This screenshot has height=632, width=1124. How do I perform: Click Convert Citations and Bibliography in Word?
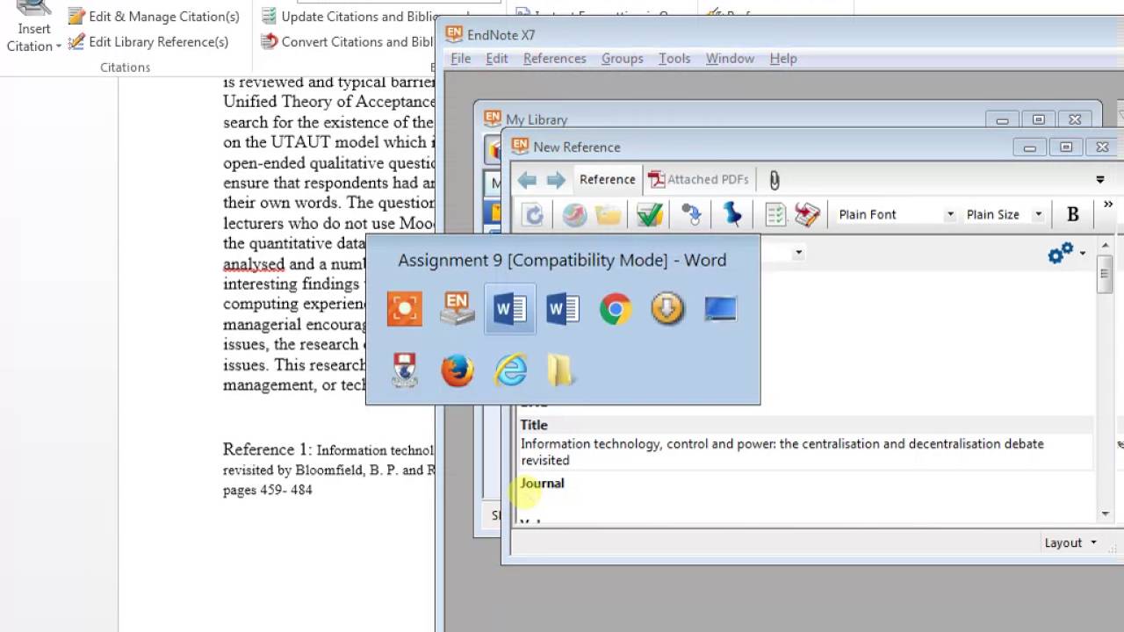click(x=347, y=41)
